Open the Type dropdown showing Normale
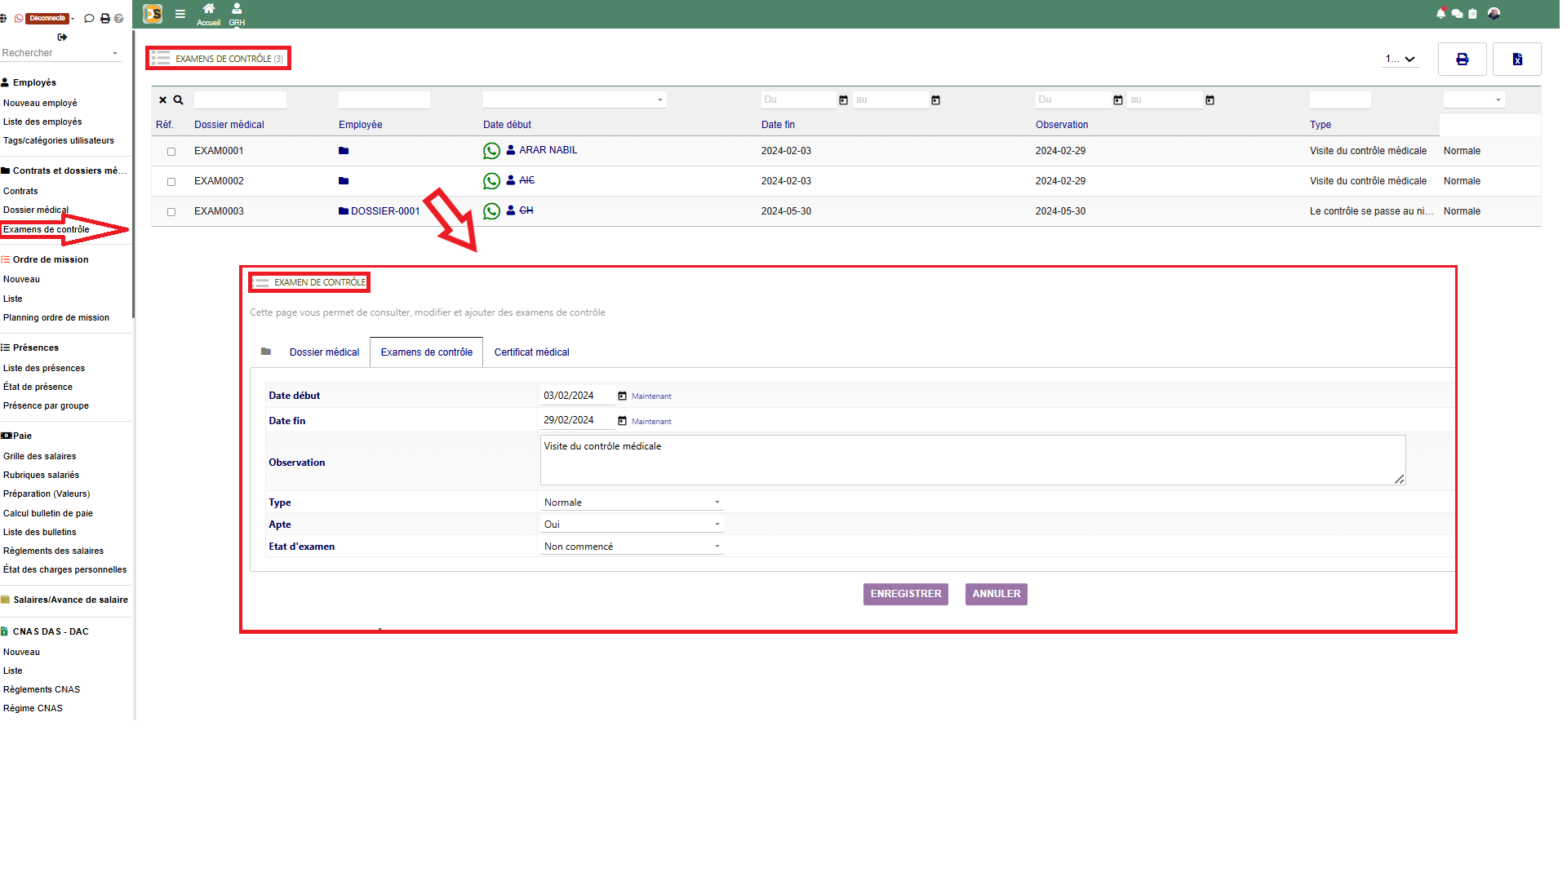Viewport: 1567px width, 881px height. coord(632,502)
